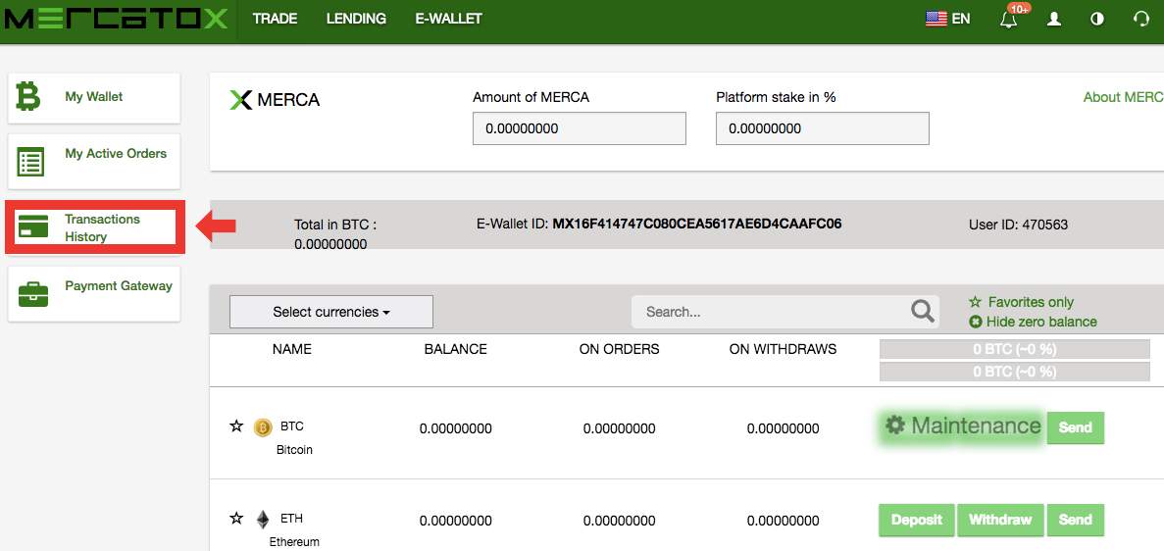The image size is (1164, 551).
Task: Click the ETH balance value 0.00000000
Action: click(456, 521)
